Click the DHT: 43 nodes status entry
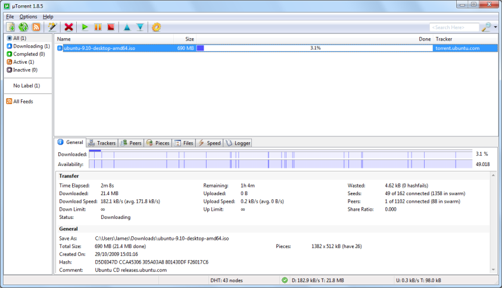 [227, 280]
